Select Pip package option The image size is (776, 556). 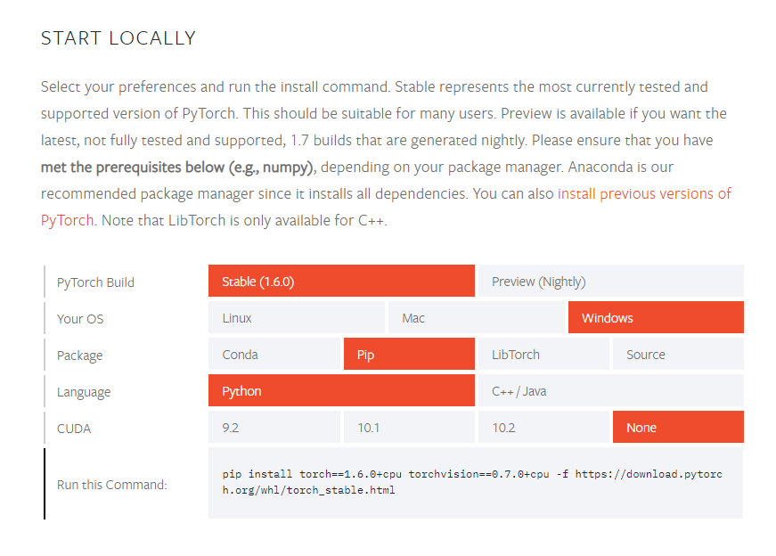pyautogui.click(x=409, y=354)
